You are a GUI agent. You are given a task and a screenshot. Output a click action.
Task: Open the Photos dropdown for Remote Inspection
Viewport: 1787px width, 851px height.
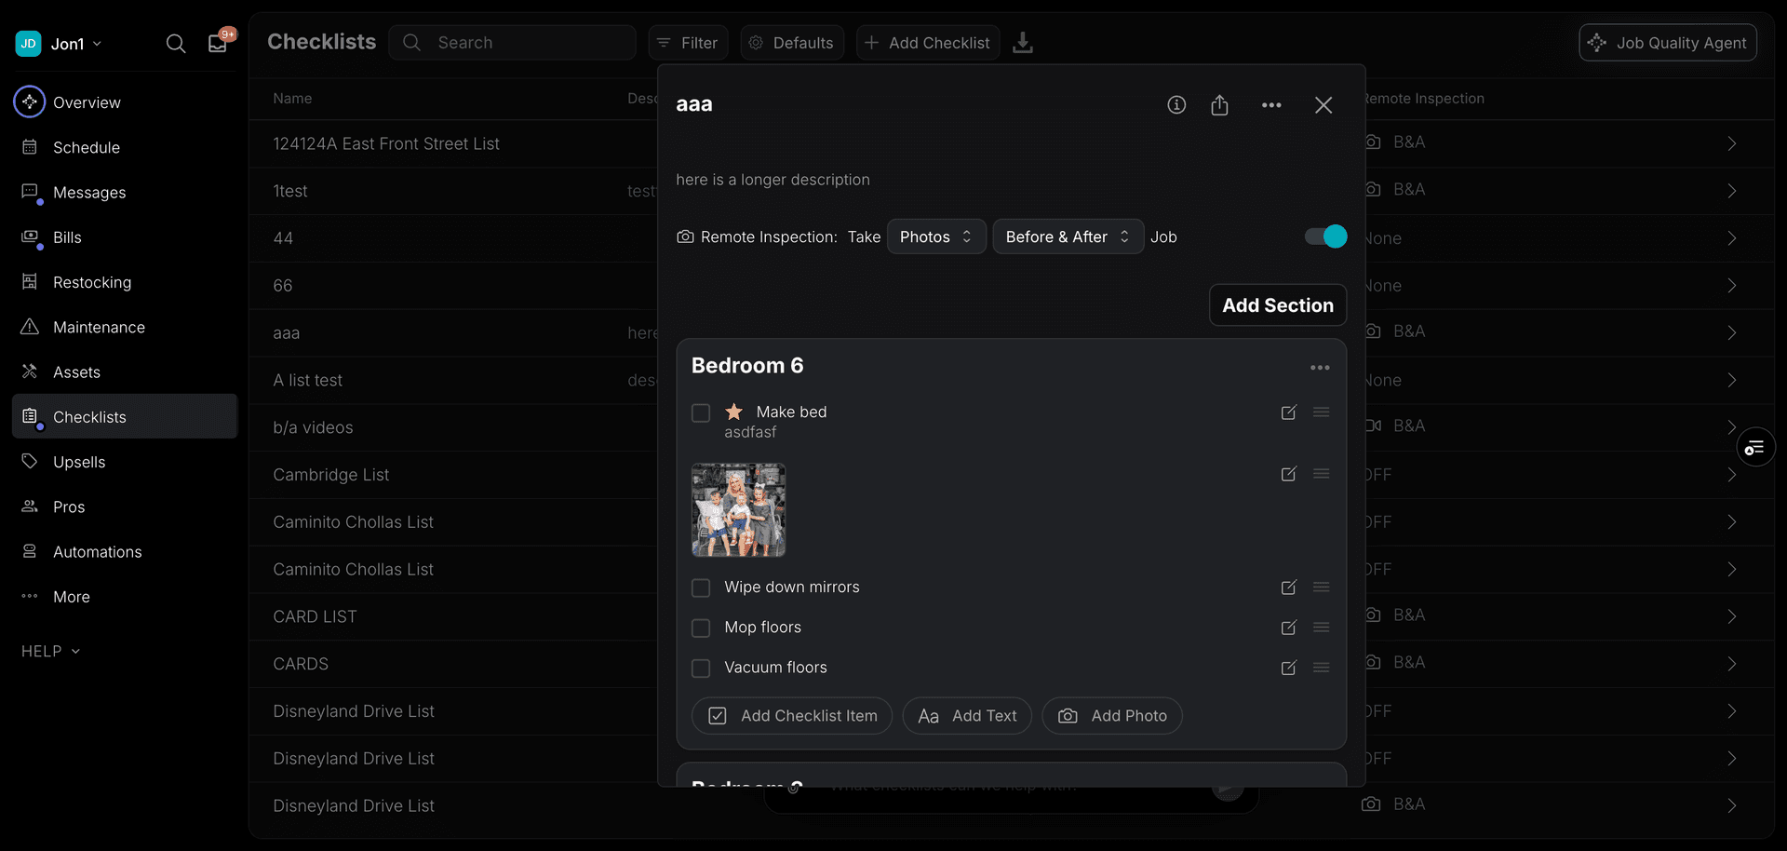click(x=935, y=236)
